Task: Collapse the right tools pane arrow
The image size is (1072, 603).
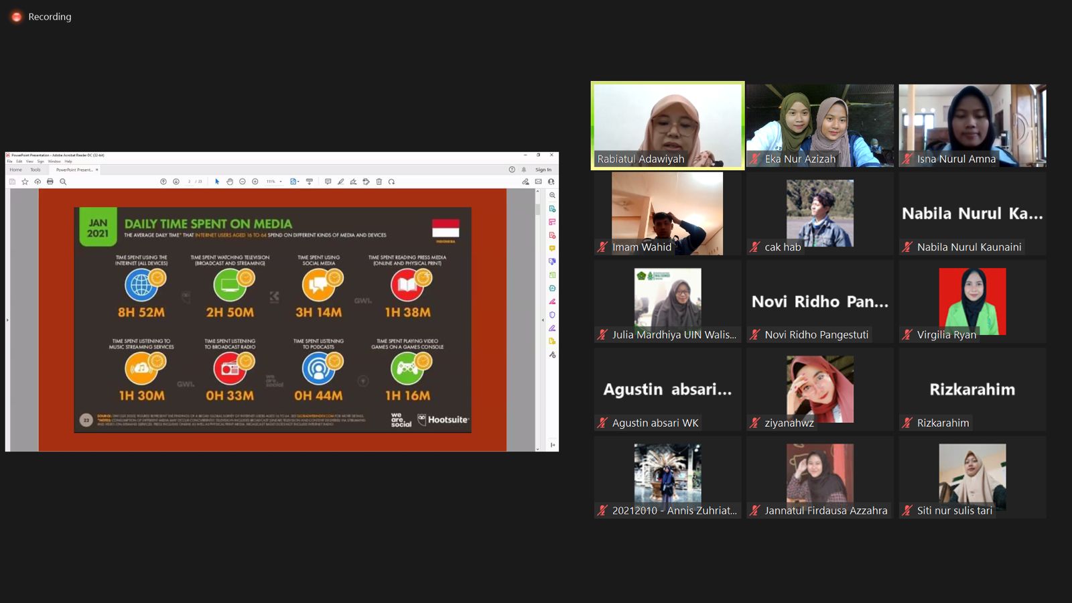Action: pyautogui.click(x=543, y=320)
